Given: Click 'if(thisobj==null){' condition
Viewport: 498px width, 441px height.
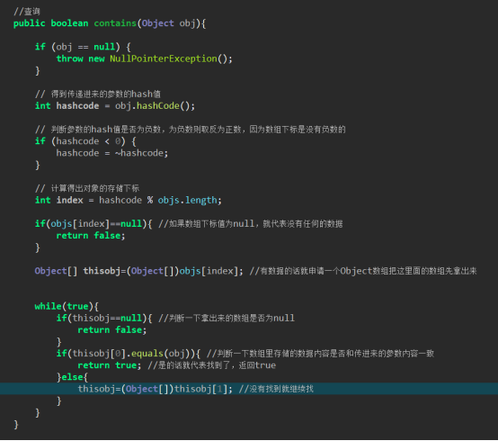Looking at the screenshot, I should coord(104,318).
